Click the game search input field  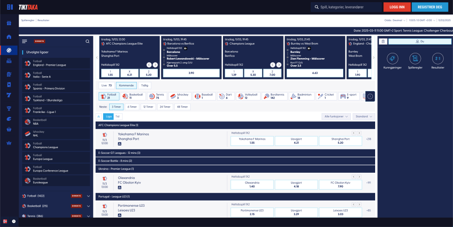point(346,7)
